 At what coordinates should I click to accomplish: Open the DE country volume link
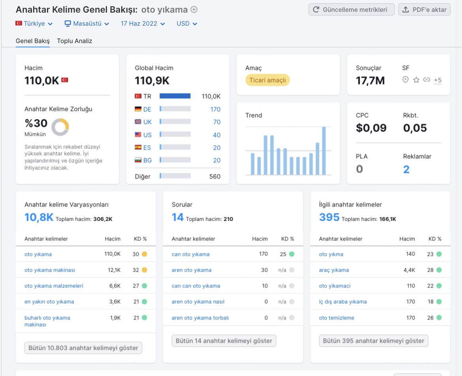pyautogui.click(x=147, y=109)
